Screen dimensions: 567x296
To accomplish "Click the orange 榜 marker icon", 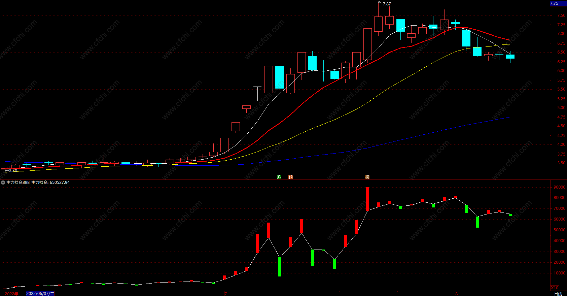I will click(x=367, y=177).
